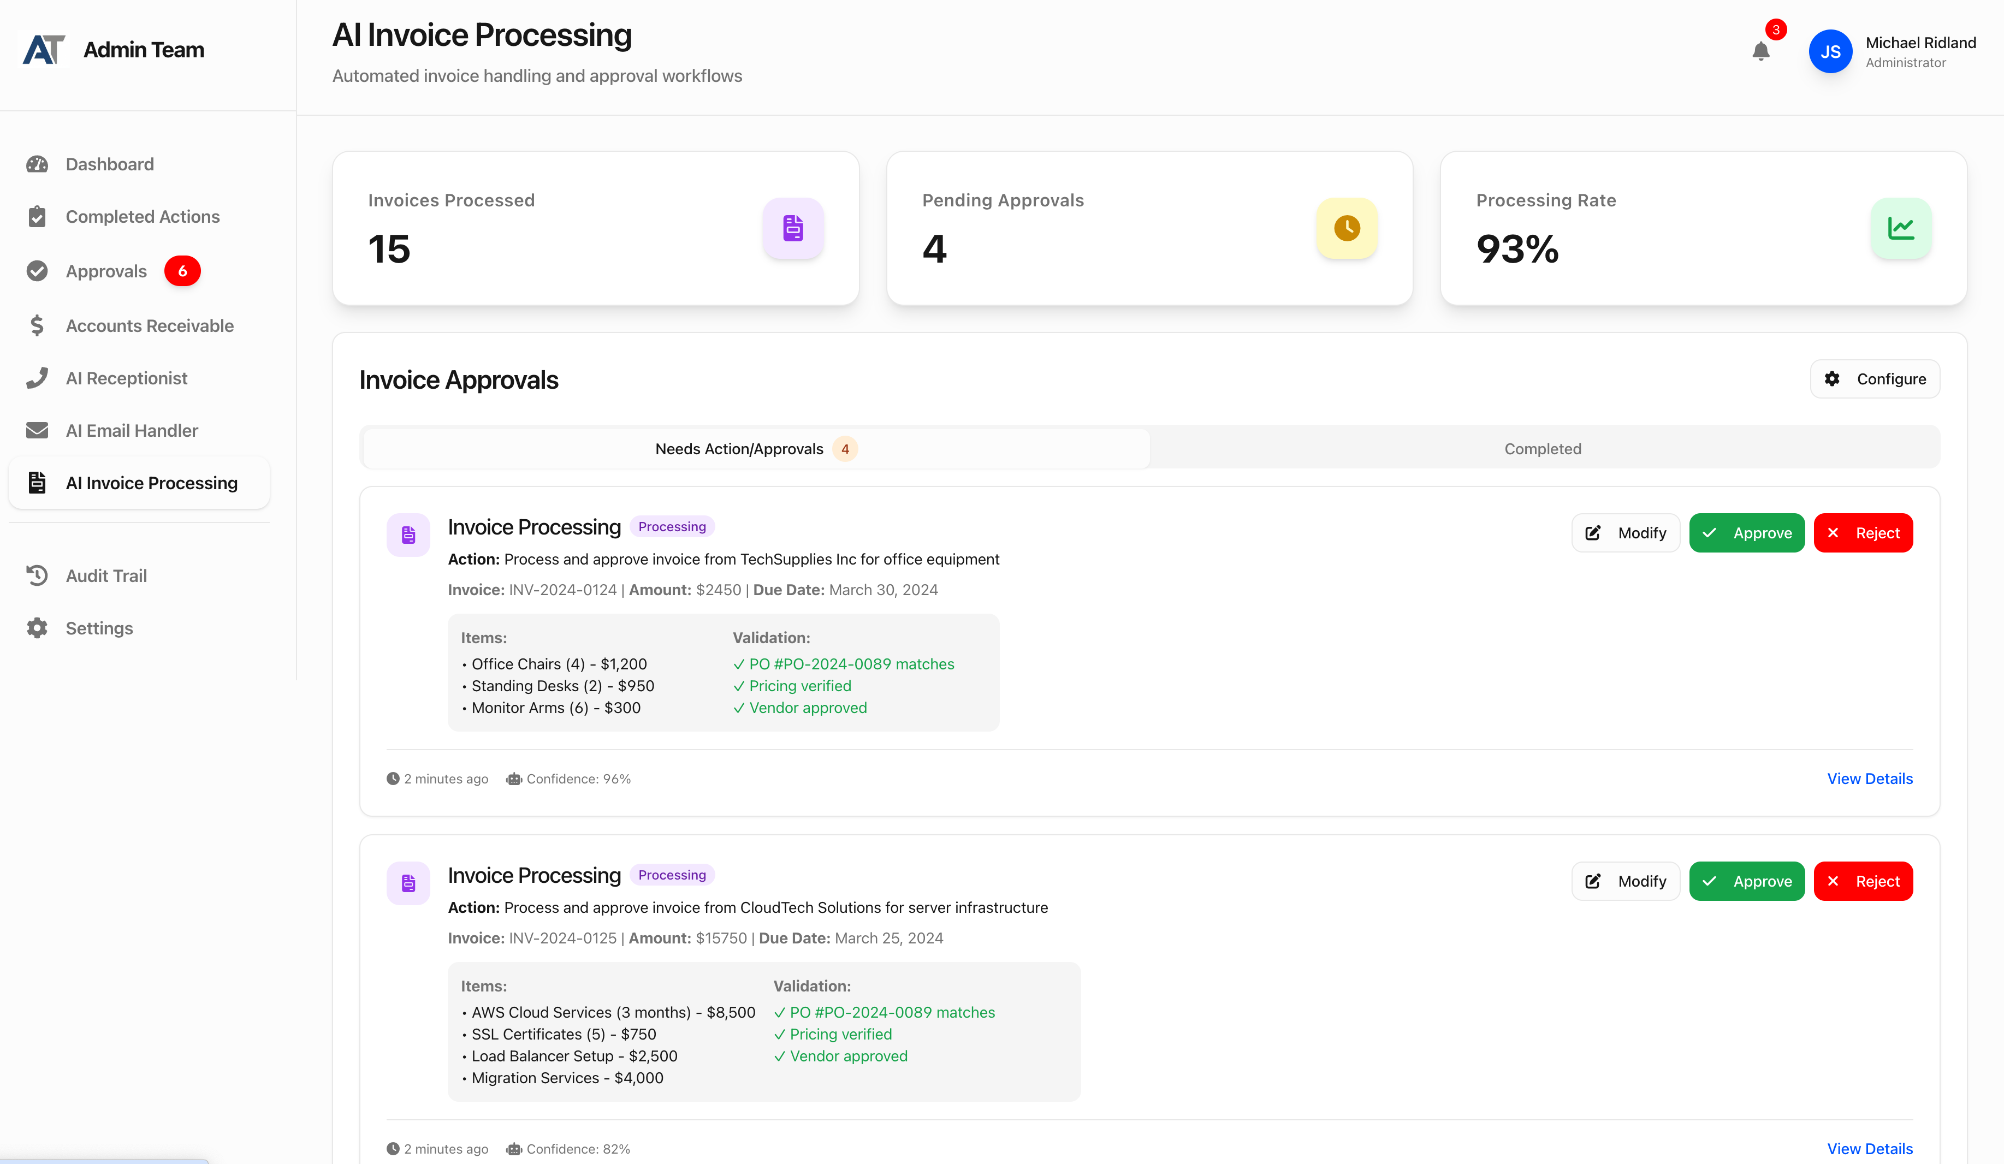The image size is (2004, 1164).
Task: Open Approvals showing 6 pending items
Action: pos(106,271)
